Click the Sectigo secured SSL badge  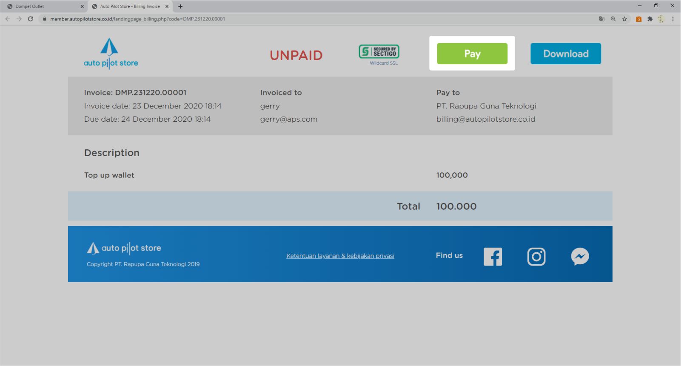coord(379,52)
